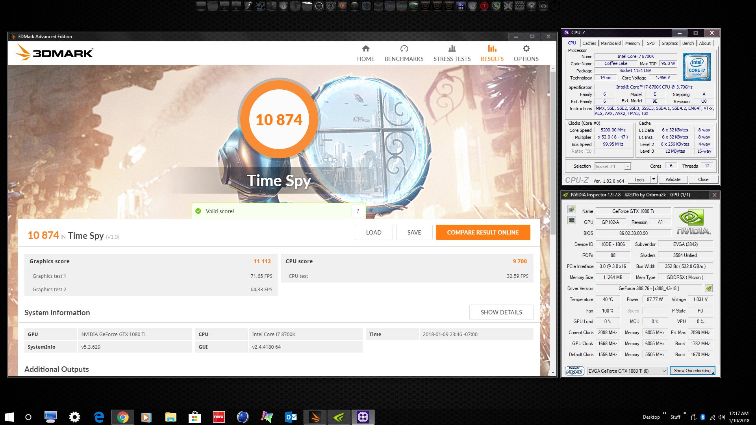
Task: Click the monitor icon beside GPU in Inspector
Action: point(571,220)
